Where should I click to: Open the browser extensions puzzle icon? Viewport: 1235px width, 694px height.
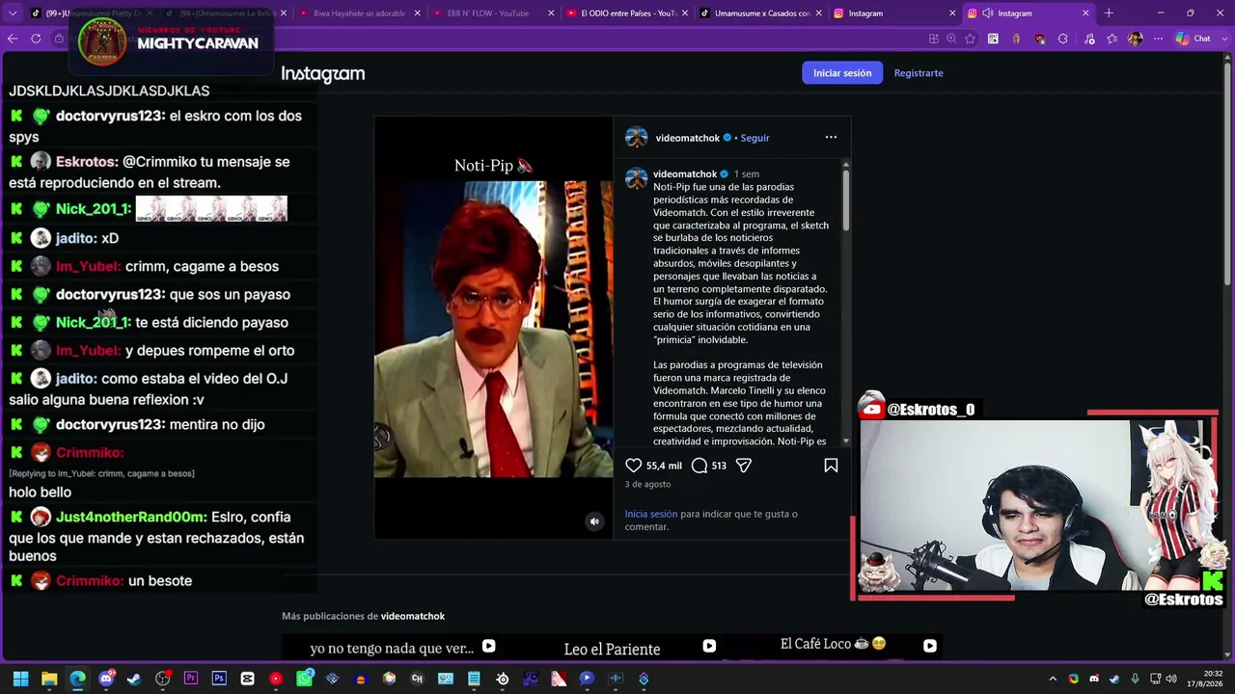(x=1062, y=39)
